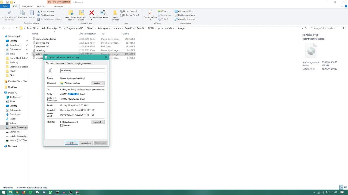Click the Umbenennen rename icon

(x=103, y=13)
